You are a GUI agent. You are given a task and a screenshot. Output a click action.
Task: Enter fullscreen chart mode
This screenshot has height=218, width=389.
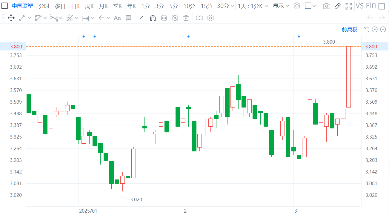coord(348,6)
